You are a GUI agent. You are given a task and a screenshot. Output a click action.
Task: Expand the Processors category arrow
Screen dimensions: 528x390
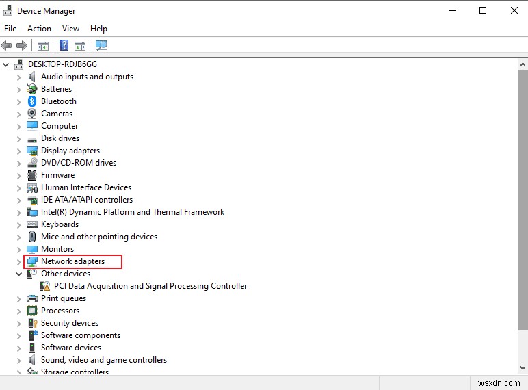pyautogui.click(x=19, y=311)
